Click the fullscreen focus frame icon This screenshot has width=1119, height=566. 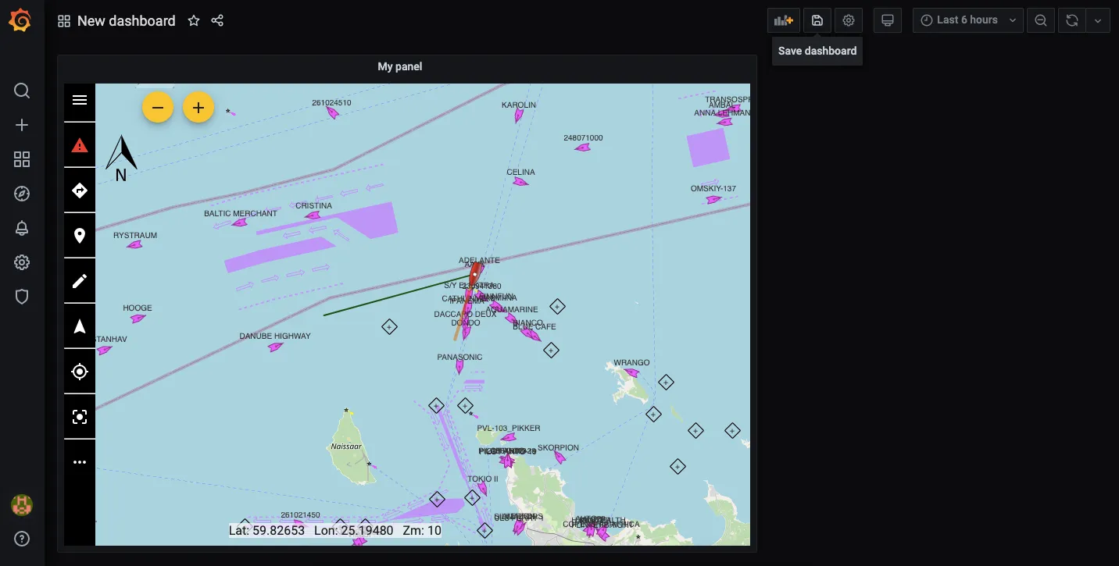[79, 417]
